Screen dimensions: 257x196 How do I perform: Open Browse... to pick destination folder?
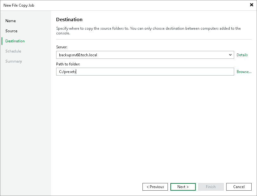coord(244,72)
